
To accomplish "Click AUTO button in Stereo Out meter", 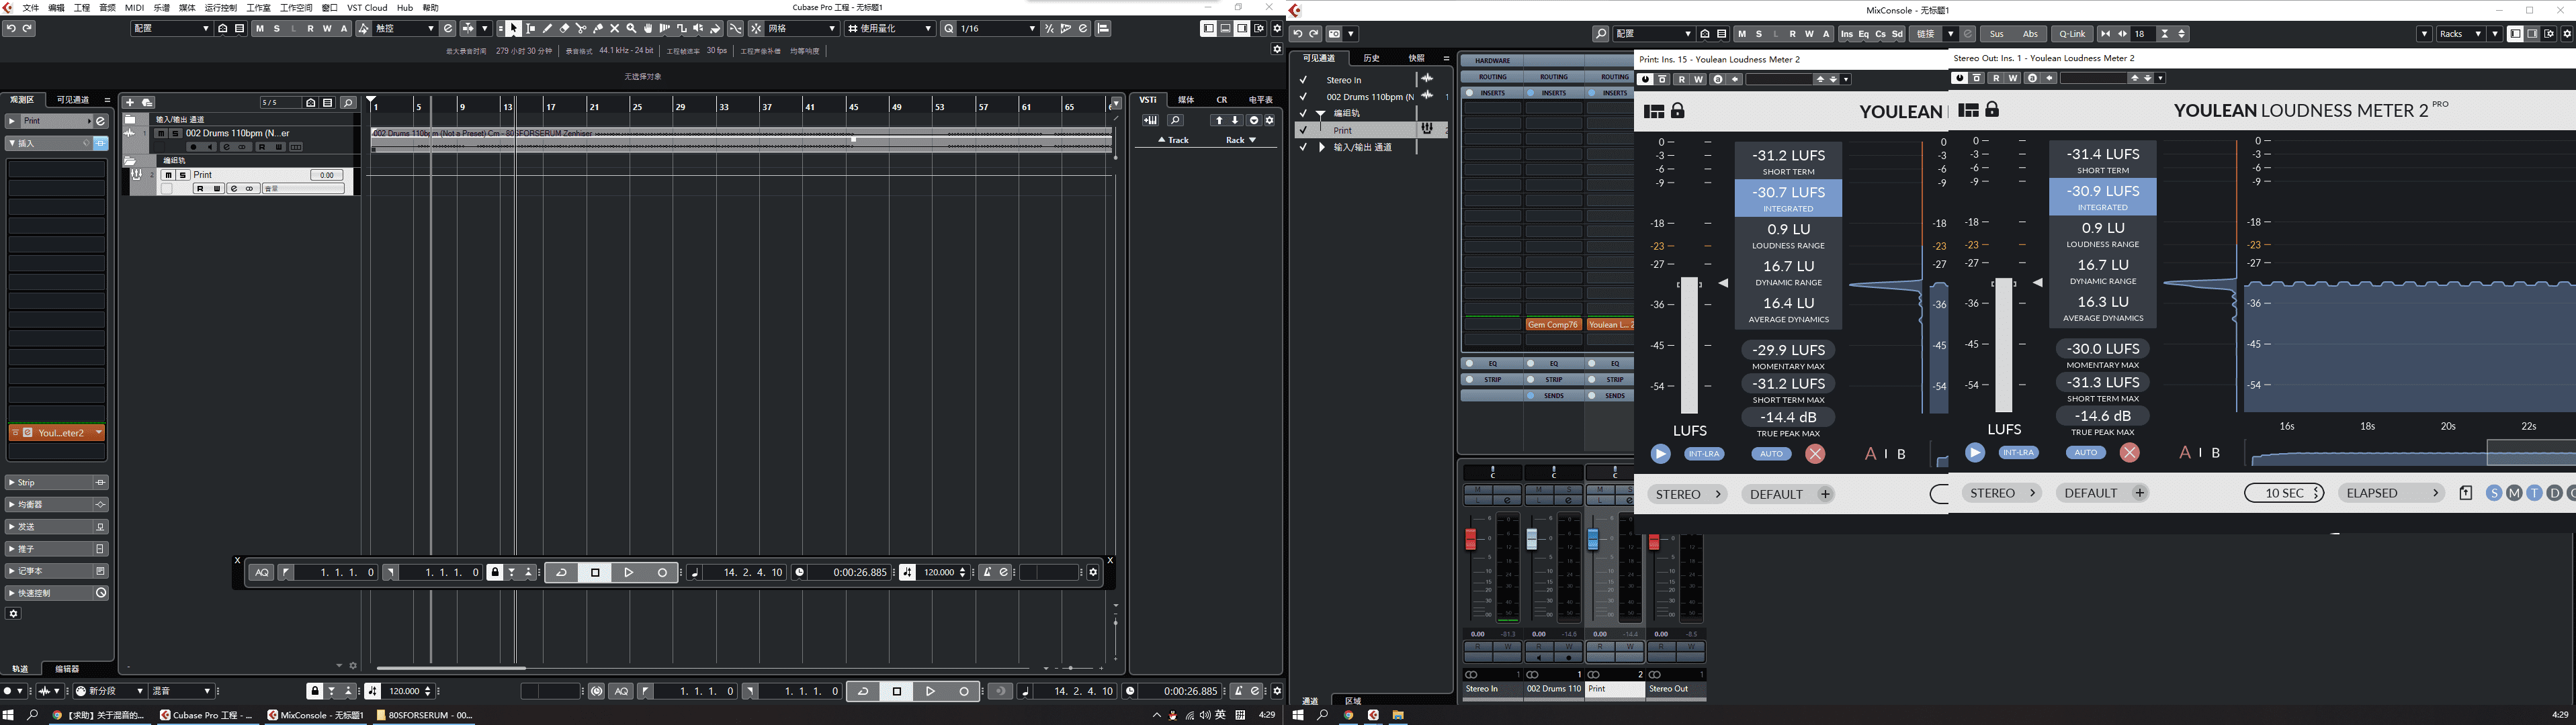I will click(2085, 452).
